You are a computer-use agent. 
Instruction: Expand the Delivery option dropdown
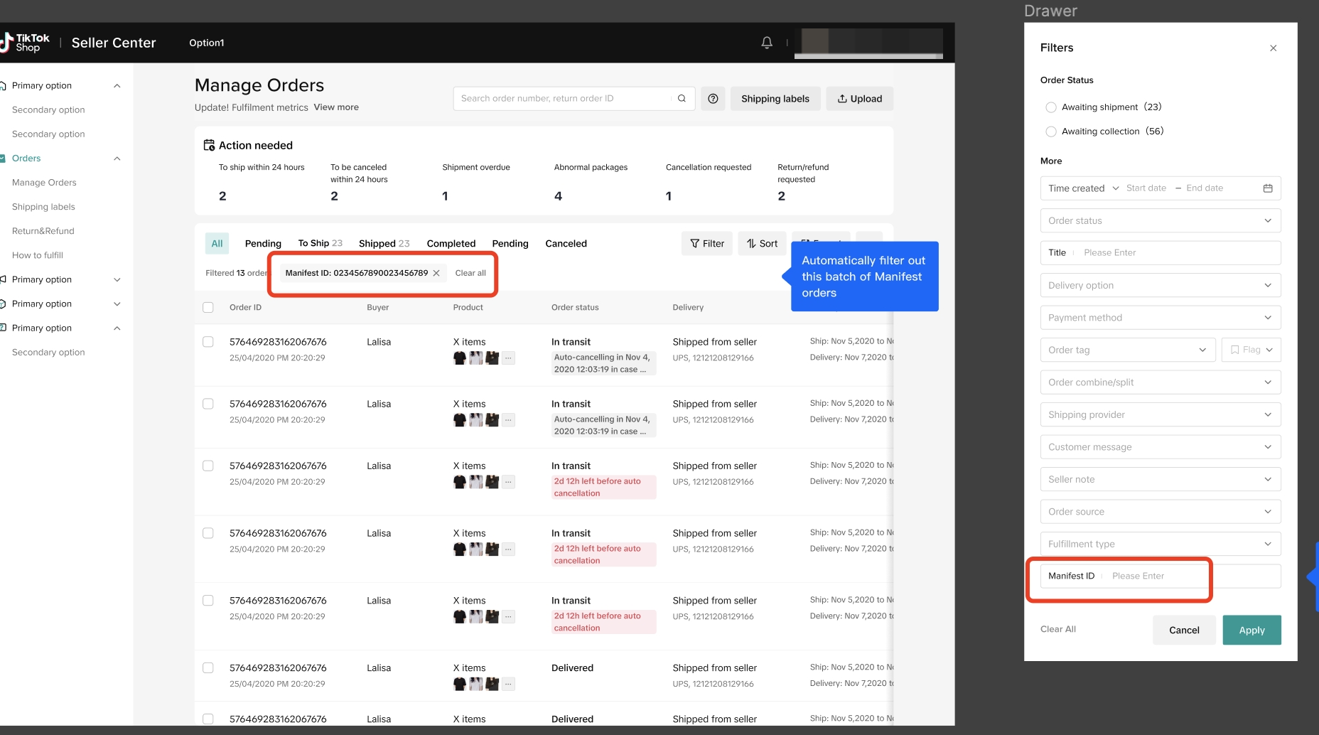[x=1160, y=286]
